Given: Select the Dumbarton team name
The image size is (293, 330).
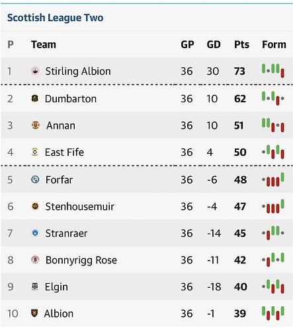Looking at the screenshot, I should coord(71,98).
